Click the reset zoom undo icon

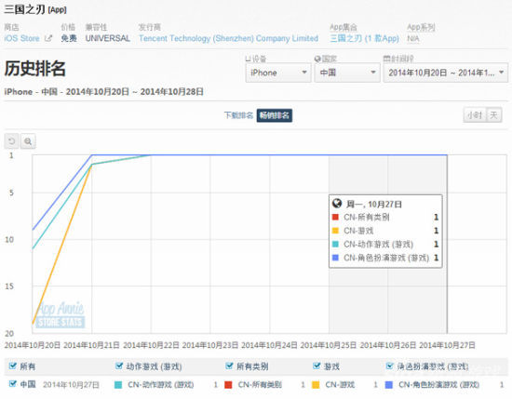[x=12, y=141]
